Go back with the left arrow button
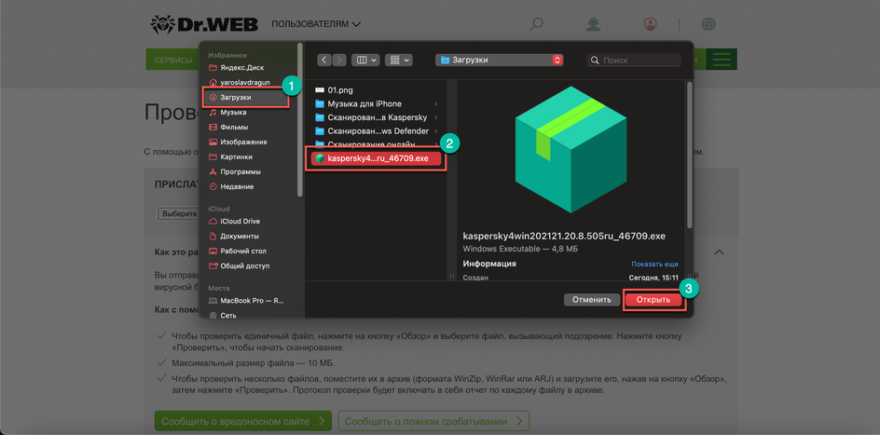880x435 pixels. click(x=324, y=60)
